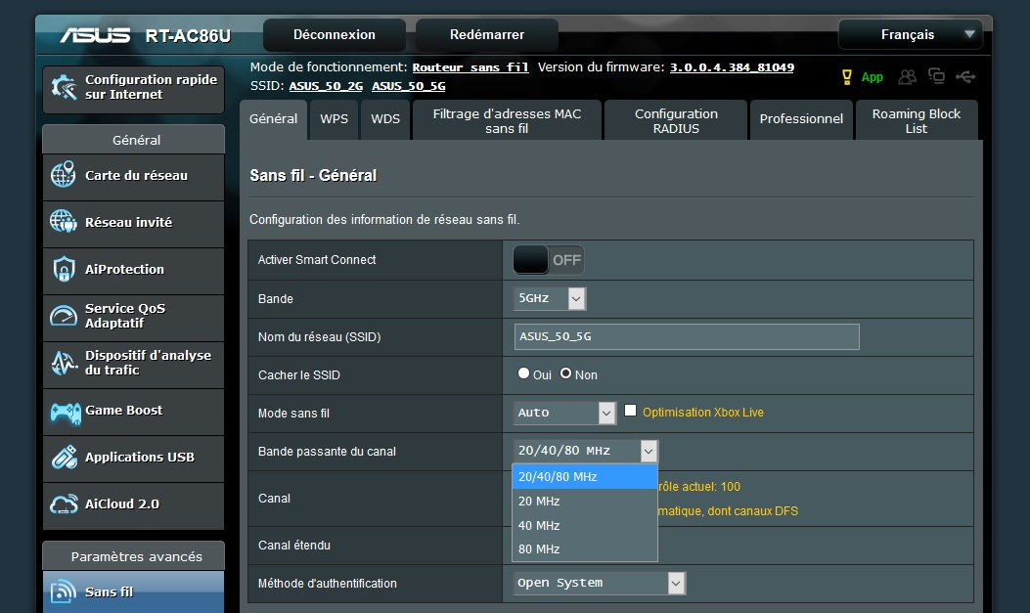This screenshot has width=1030, height=613.
Task: Open the connected users status icon
Action: [x=907, y=77]
